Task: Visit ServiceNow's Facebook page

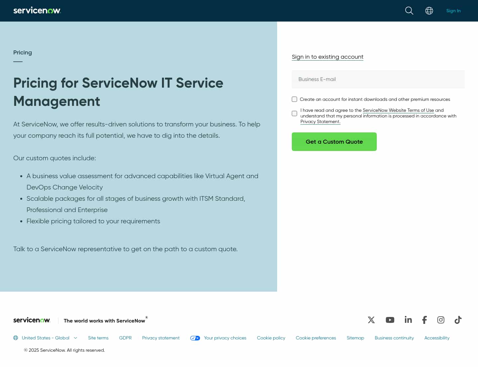Action: [x=424, y=320]
